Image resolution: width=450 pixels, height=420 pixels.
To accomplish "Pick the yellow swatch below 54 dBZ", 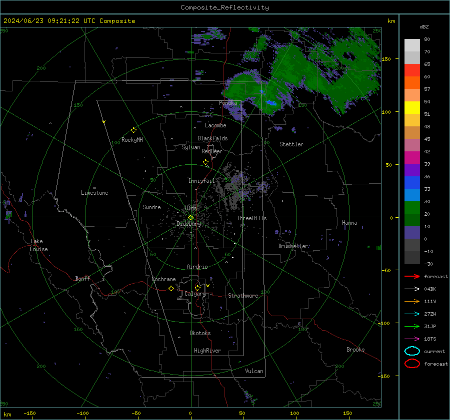I will 412,108.
